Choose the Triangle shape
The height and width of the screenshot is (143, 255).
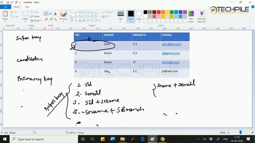pos(96,12)
